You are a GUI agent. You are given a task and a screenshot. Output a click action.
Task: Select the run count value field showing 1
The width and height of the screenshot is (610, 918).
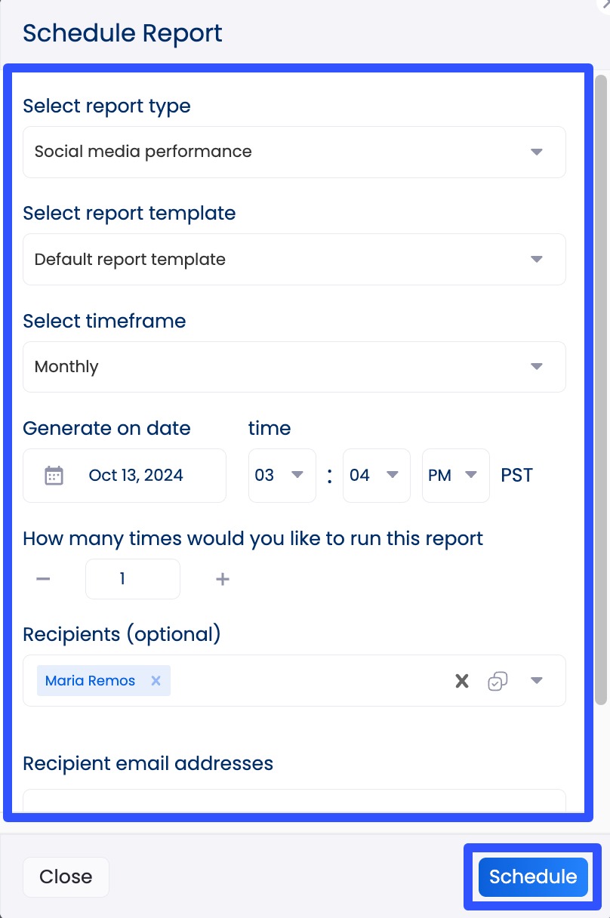coord(132,578)
